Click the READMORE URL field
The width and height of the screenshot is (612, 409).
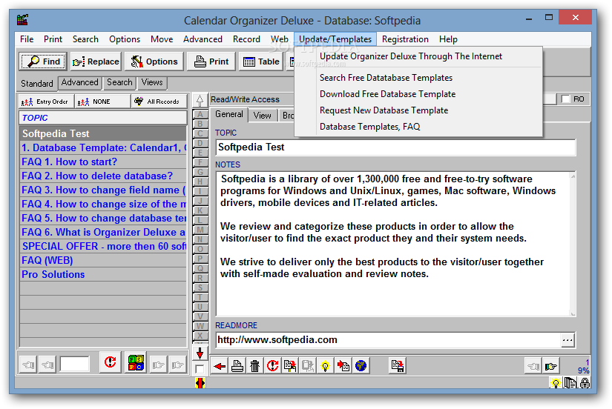coord(389,340)
